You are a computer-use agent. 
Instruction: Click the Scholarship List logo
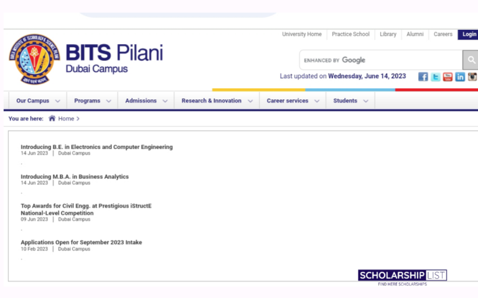403,278
